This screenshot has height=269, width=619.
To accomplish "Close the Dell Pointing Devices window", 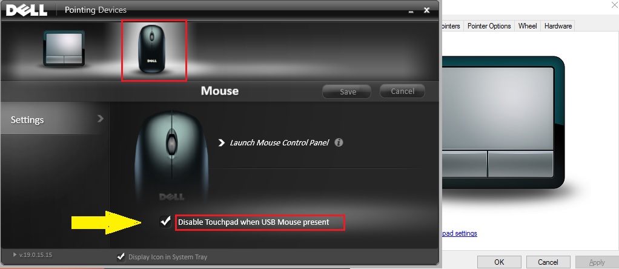I will 427,10.
